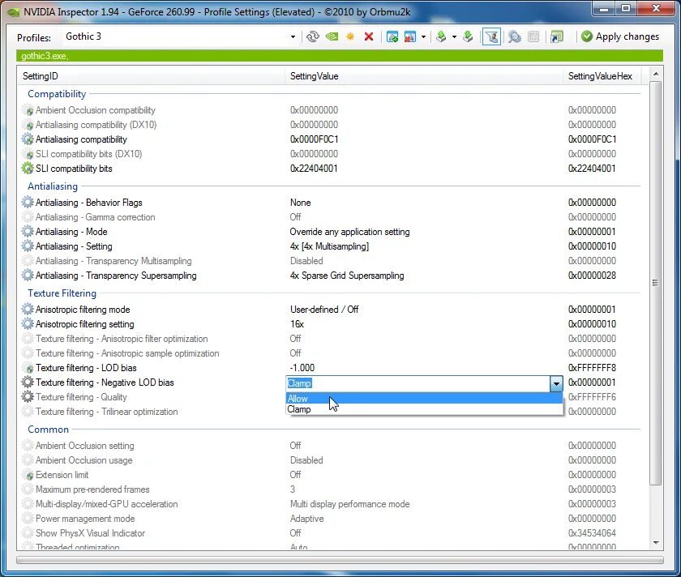This screenshot has width=681, height=577.
Task: Click the User-defined / Off value
Action: click(324, 309)
